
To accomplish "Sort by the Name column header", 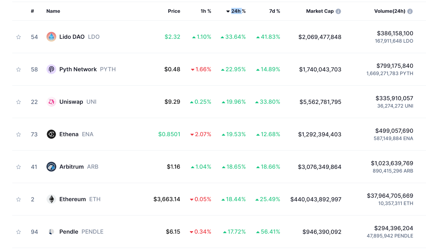I will (53, 11).
